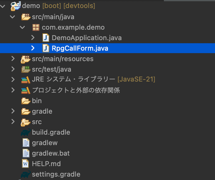Expand the src/test/java folder

point(13,69)
